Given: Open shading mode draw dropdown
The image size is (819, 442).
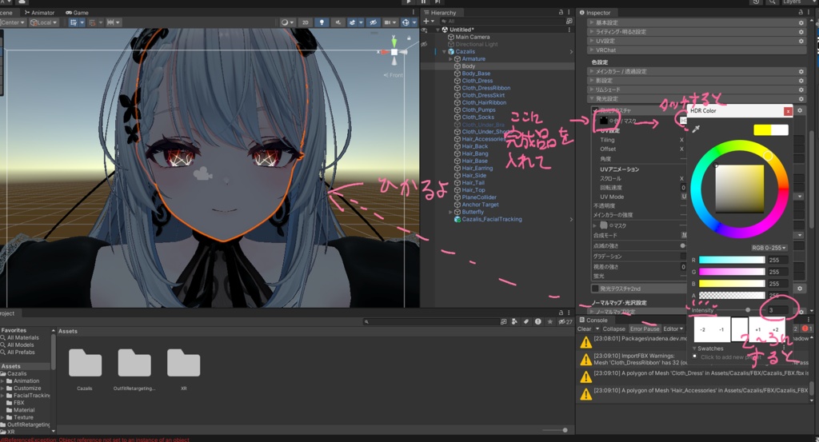Looking at the screenshot, I should (287, 22).
